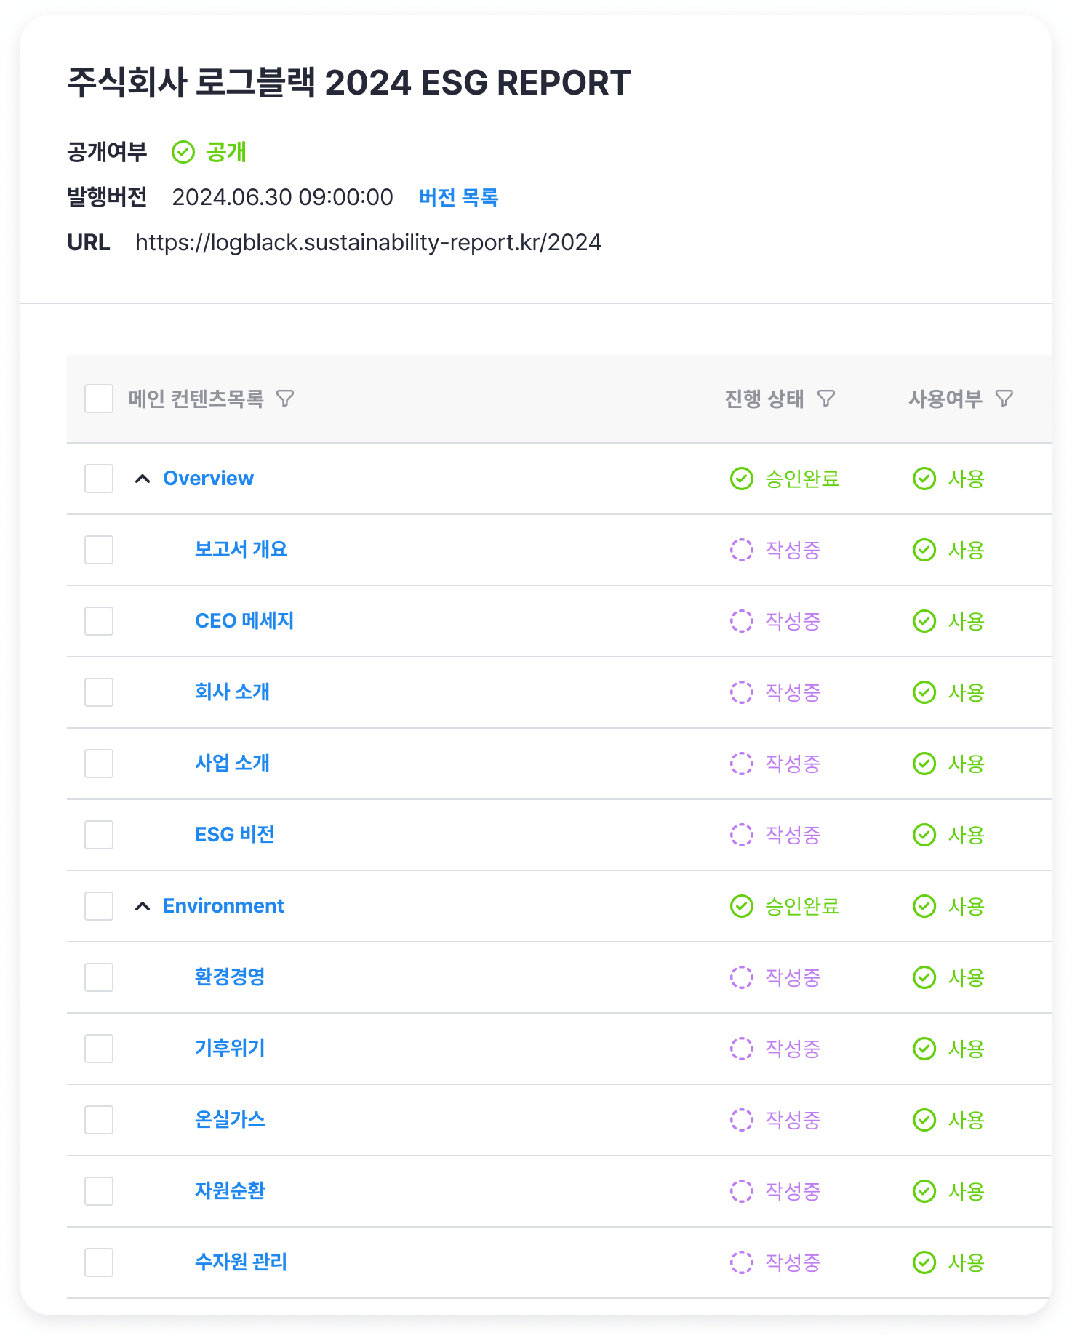Click the 사용여부 column header

945,399
